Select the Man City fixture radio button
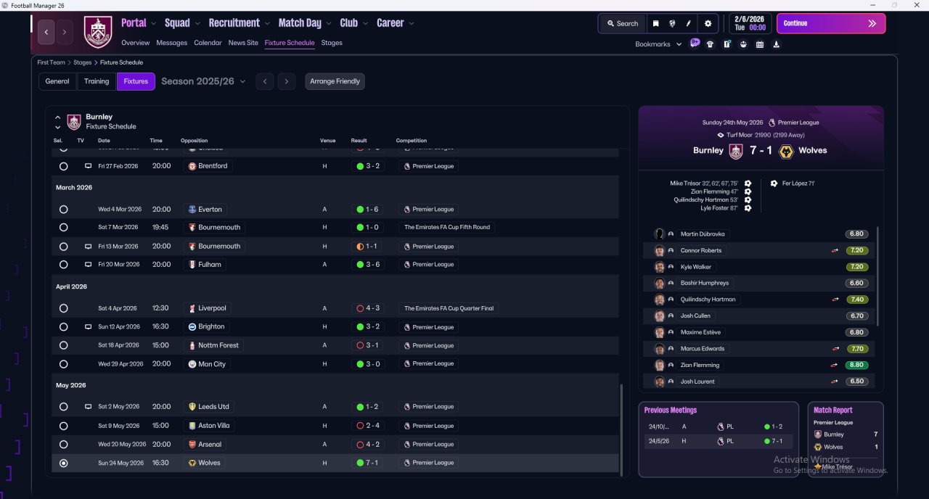929x499 pixels. 63,364
